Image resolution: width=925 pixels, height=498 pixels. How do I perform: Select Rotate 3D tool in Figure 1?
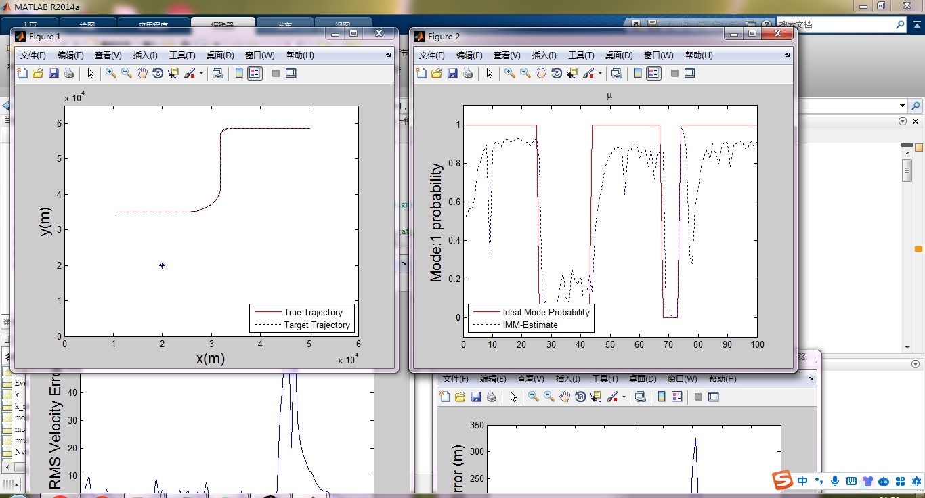click(x=158, y=73)
